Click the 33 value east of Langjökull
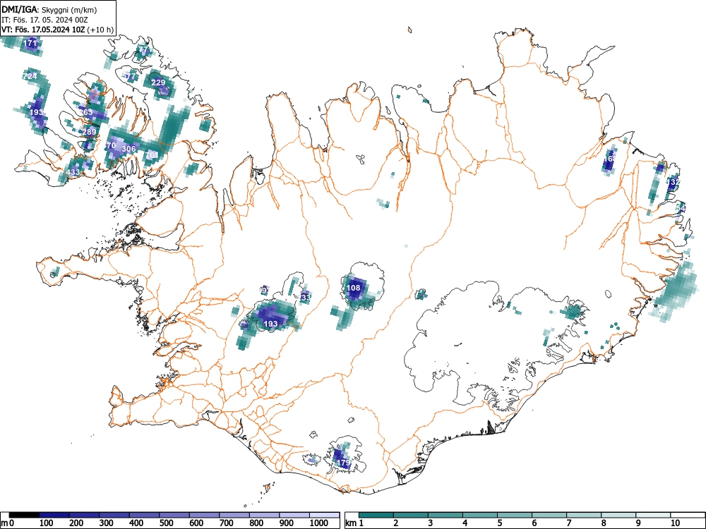Screen dimensions: 706x529 [306, 298]
